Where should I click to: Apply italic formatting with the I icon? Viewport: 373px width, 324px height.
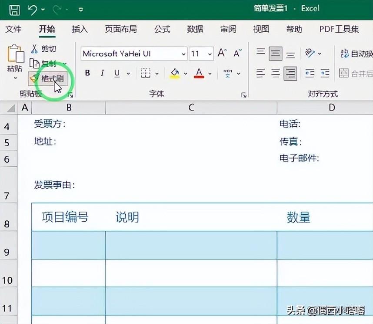pos(102,73)
